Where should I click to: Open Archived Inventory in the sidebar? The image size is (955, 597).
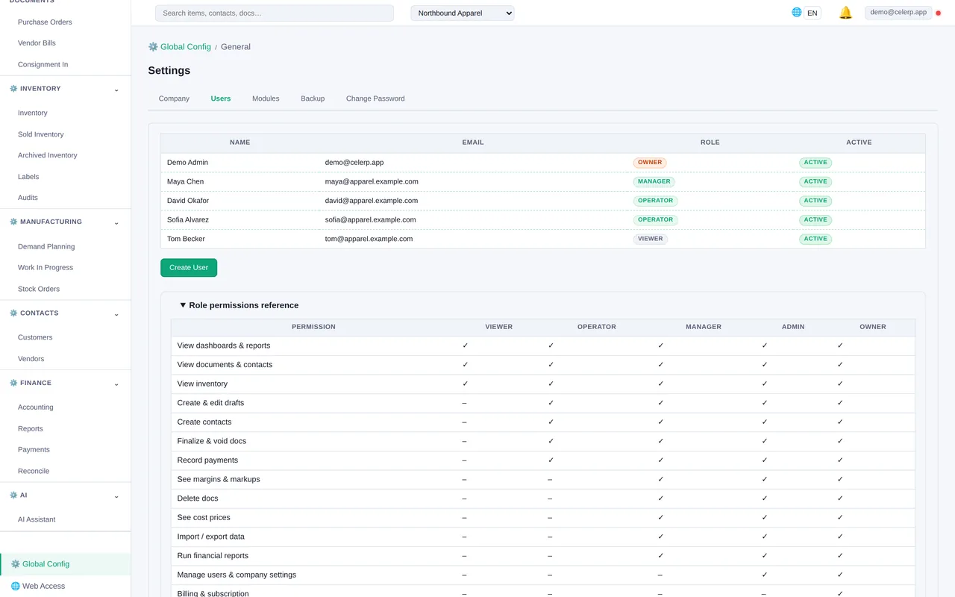pos(48,156)
